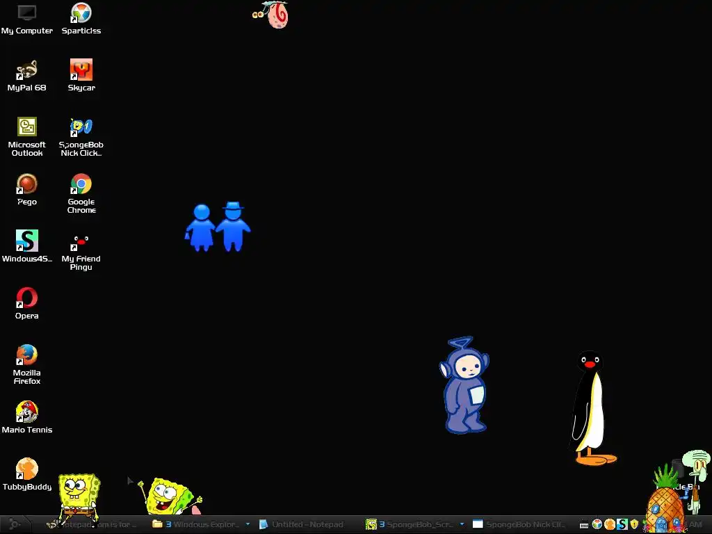Launch the Skycar desktop shortcut
The width and height of the screenshot is (712, 534).
pyautogui.click(x=81, y=76)
